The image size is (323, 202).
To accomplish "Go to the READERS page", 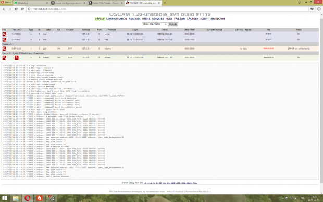I will click(x=134, y=19).
